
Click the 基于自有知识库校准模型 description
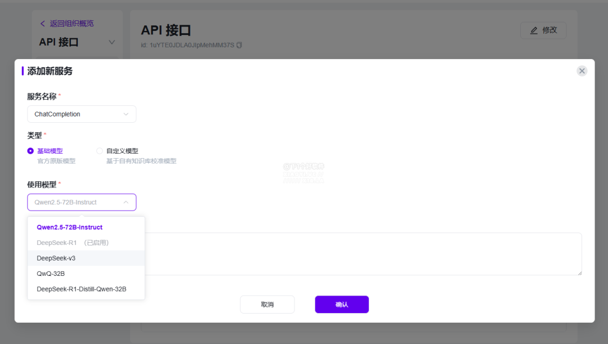tap(141, 161)
